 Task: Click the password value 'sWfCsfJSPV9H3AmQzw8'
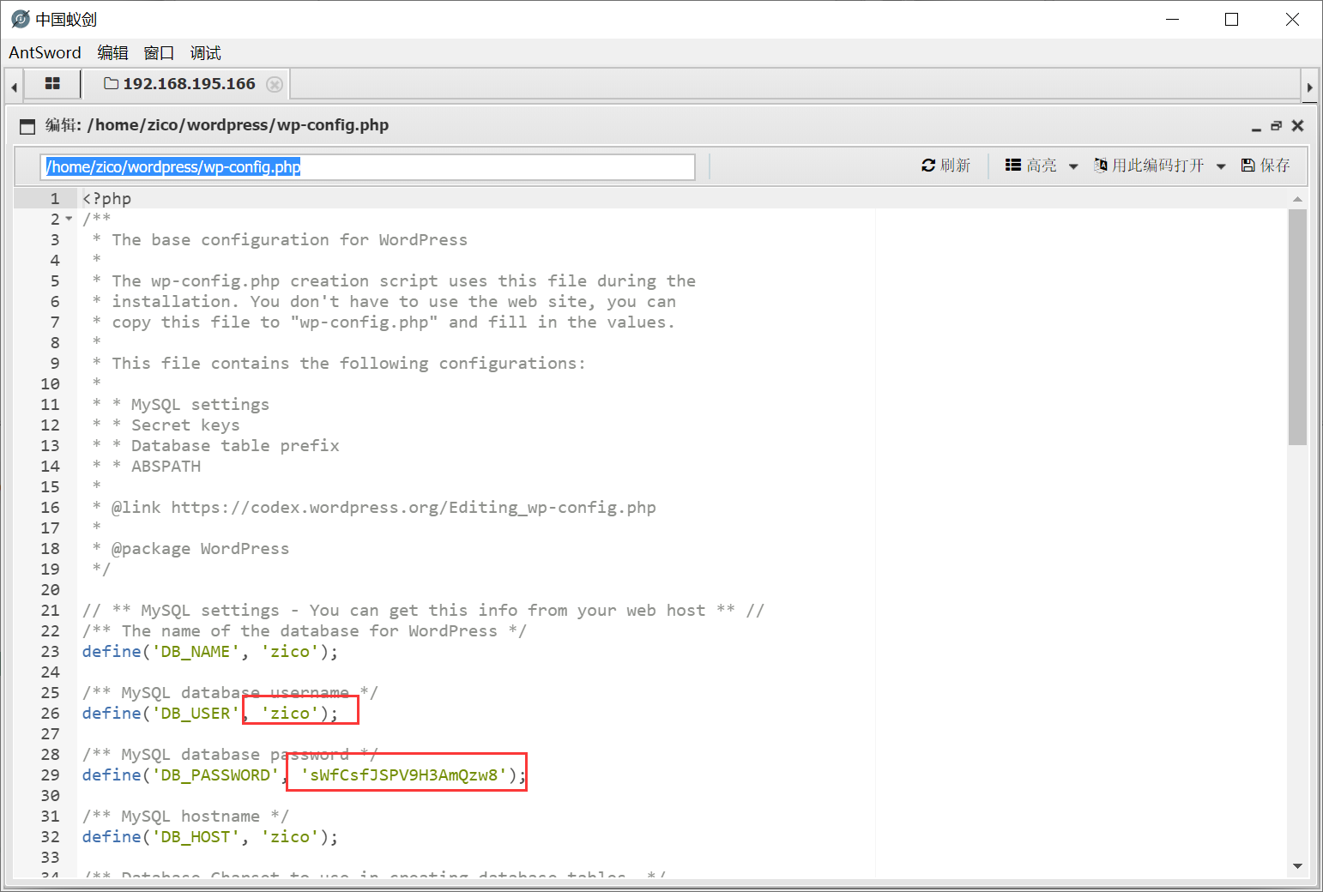click(403, 774)
